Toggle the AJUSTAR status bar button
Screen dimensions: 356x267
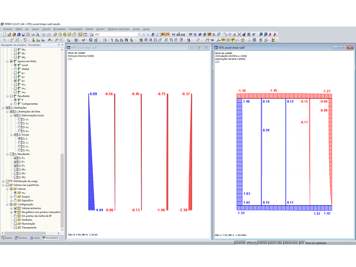240,243
